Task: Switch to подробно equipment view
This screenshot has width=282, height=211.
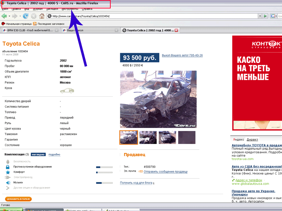Action: [x=54, y=154]
